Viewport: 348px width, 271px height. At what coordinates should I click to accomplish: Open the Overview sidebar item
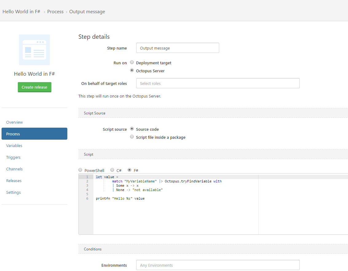coord(14,122)
